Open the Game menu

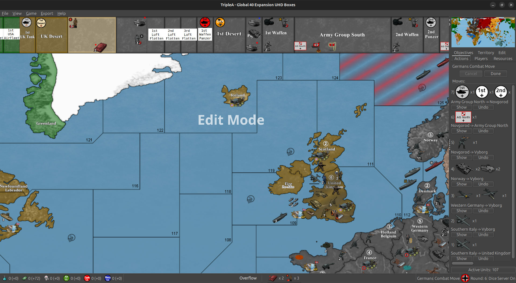(x=31, y=13)
